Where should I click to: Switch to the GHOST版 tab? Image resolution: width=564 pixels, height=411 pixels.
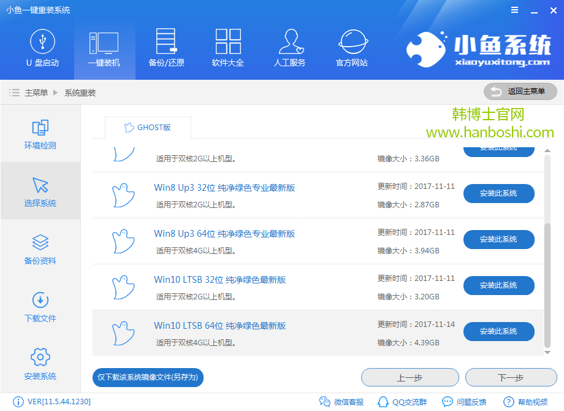click(148, 128)
